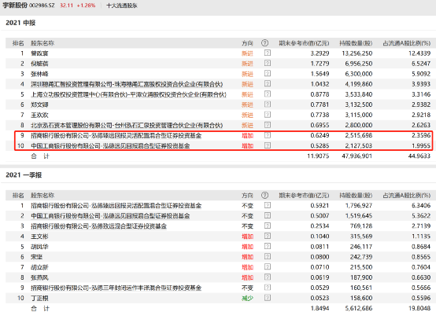Click the help icon in the 6,956,250 shares row
Viewport: 436px width, 312px height.
point(268,64)
